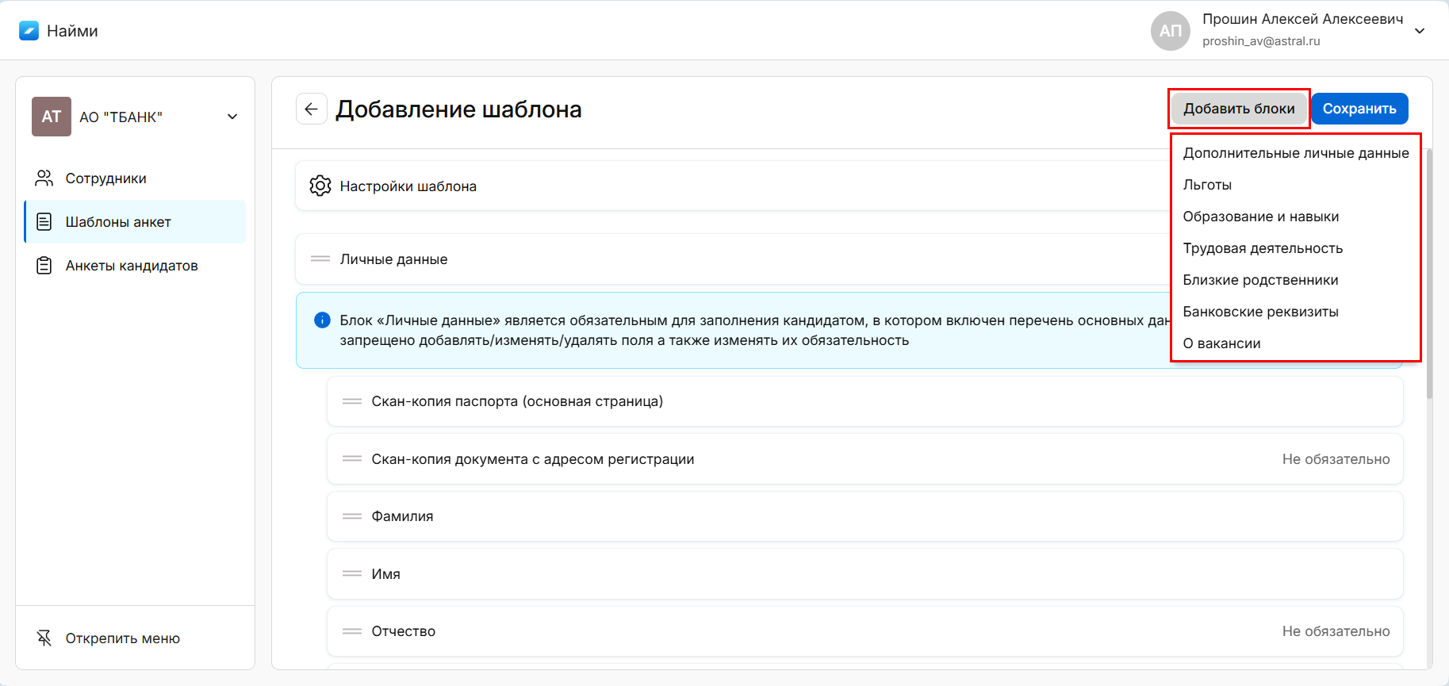Open Шаблоны анкет in the sidebar

tap(118, 222)
